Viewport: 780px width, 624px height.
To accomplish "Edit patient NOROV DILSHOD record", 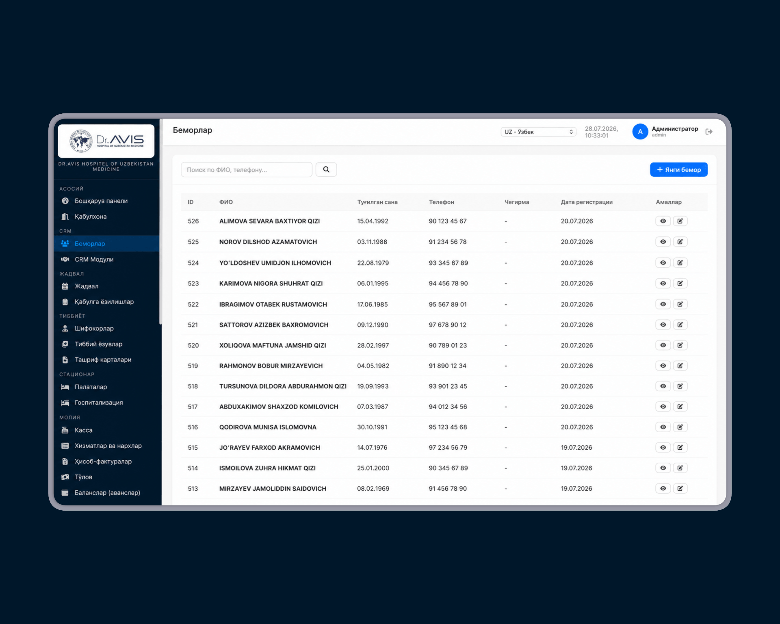I will pyautogui.click(x=680, y=242).
